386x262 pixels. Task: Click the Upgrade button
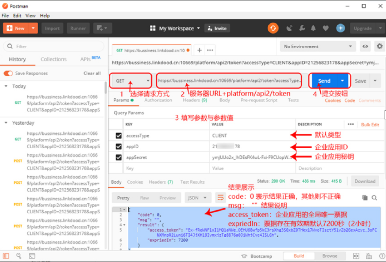coord(363,28)
